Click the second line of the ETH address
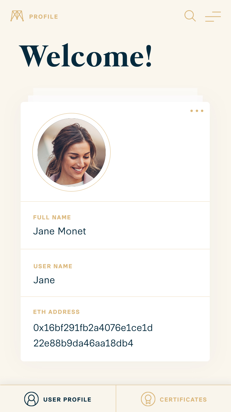Screen dimensions: 231x412 (83, 343)
